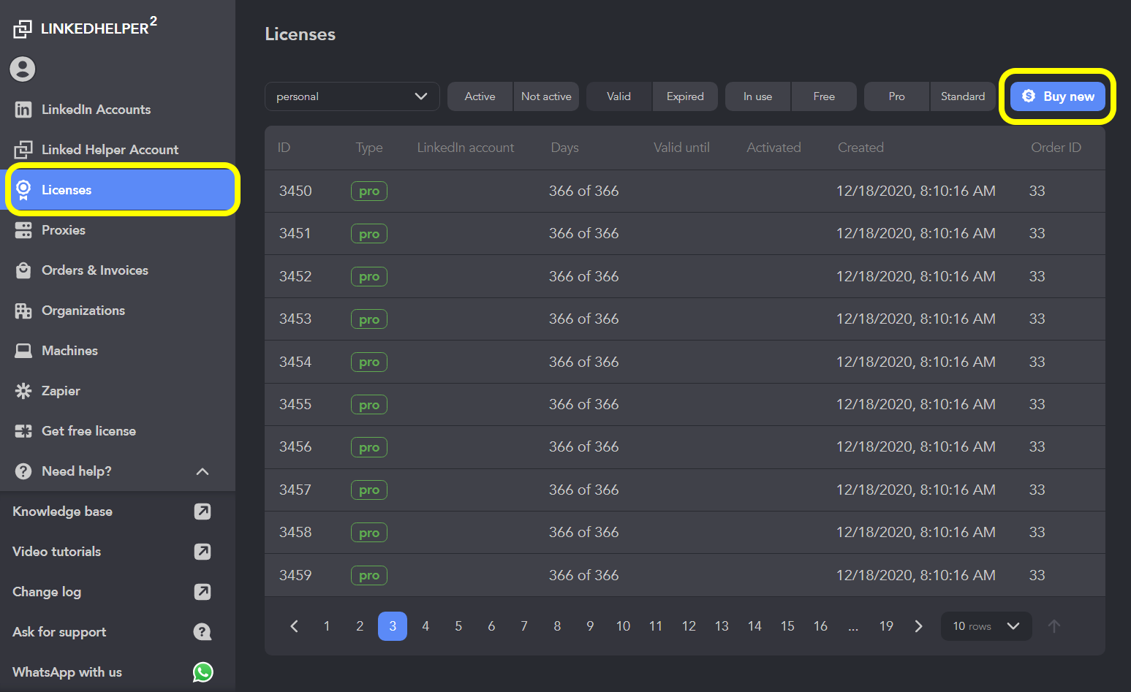This screenshot has height=692, width=1131.
Task: Click the Proxies server icon
Action: coord(23,230)
